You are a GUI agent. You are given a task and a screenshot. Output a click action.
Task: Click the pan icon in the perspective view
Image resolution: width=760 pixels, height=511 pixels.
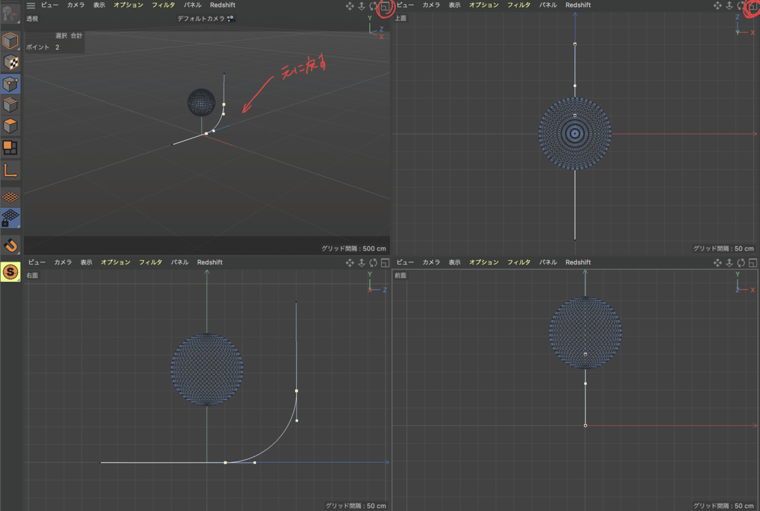tap(350, 6)
